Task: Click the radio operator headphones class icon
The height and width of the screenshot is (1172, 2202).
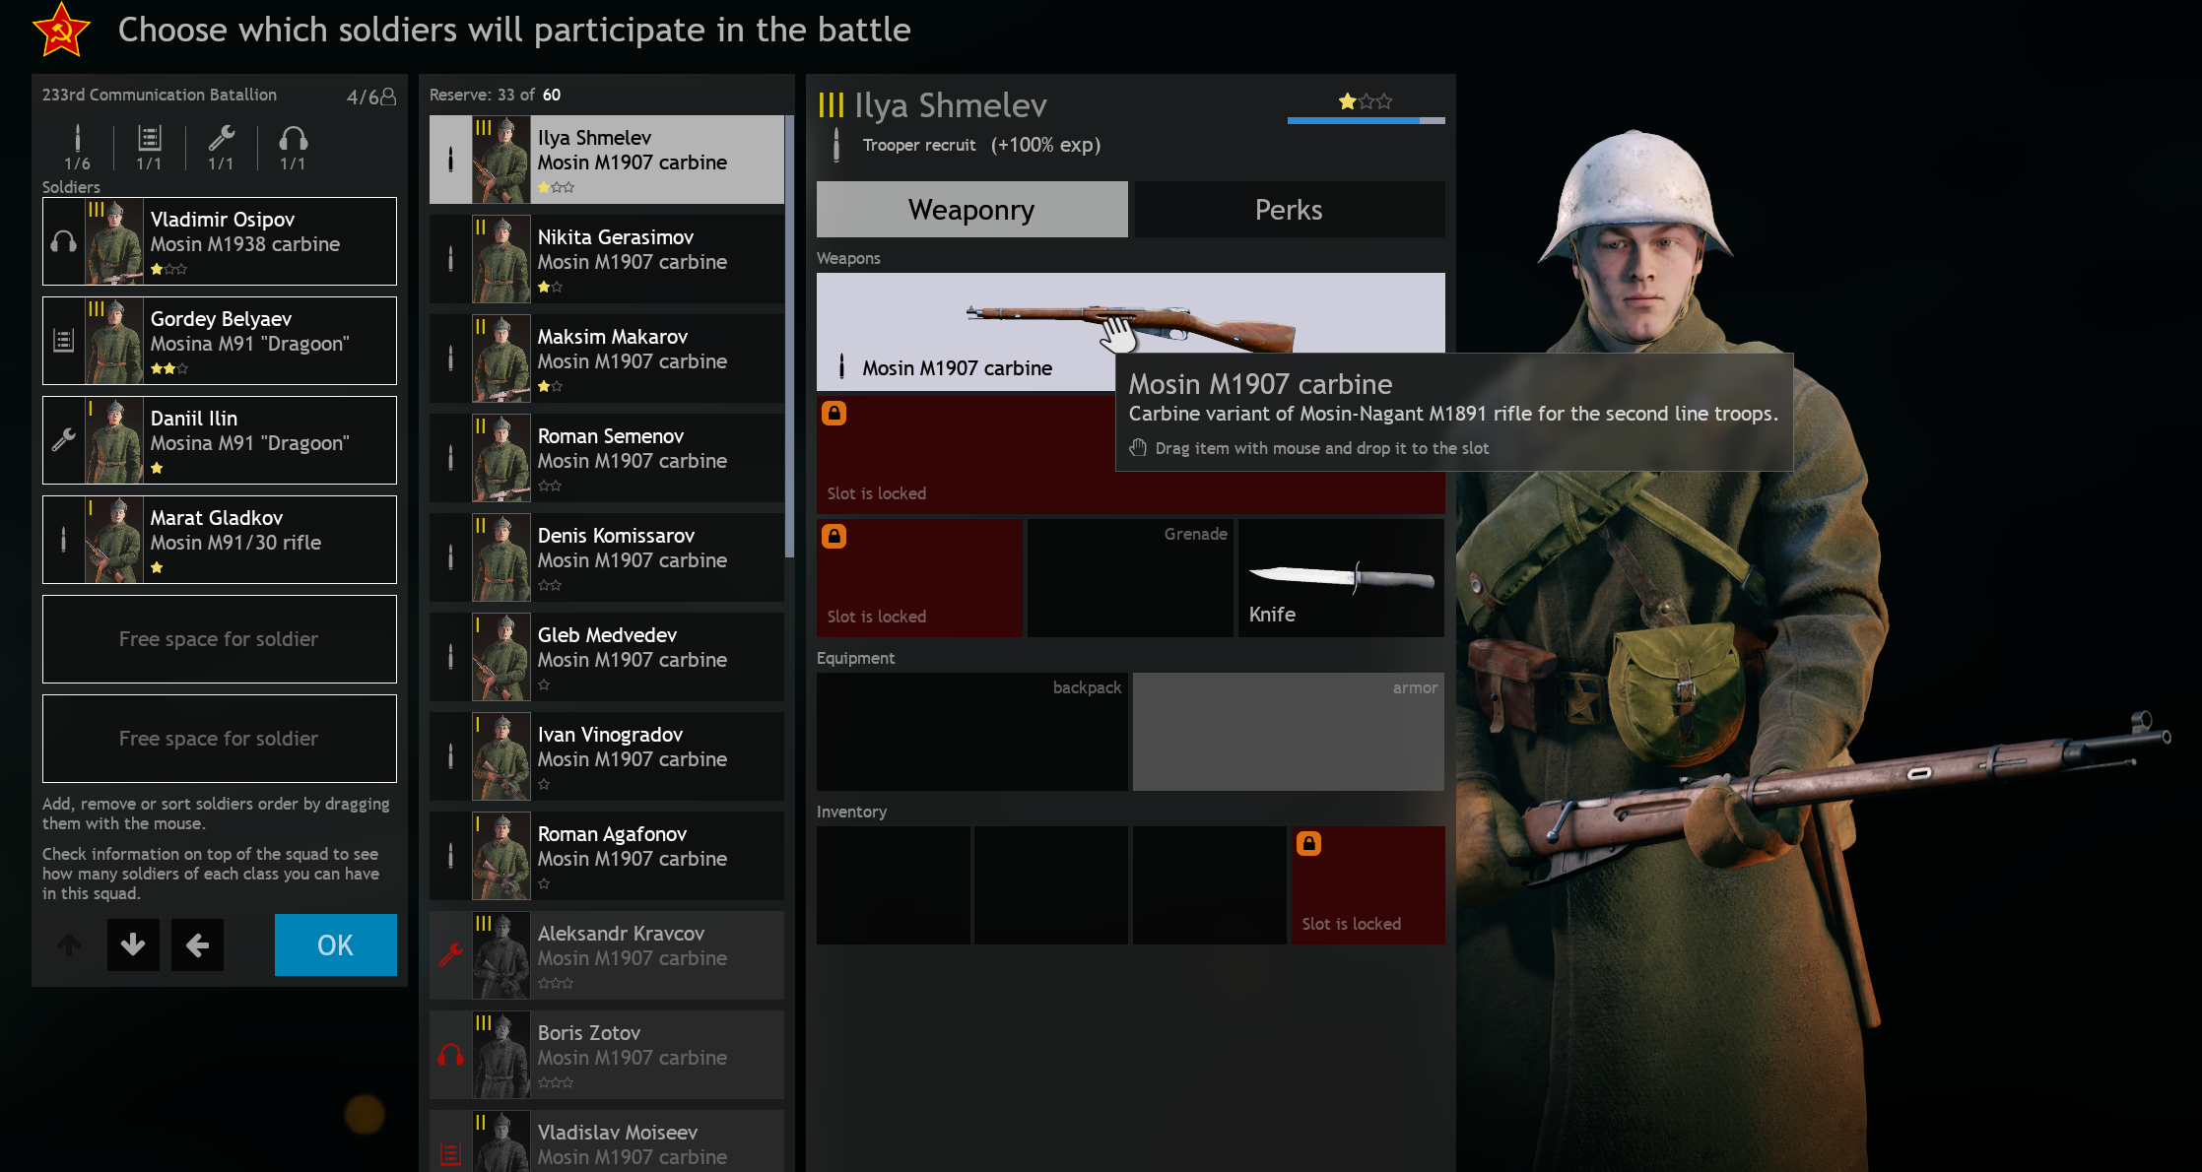Action: [x=293, y=138]
